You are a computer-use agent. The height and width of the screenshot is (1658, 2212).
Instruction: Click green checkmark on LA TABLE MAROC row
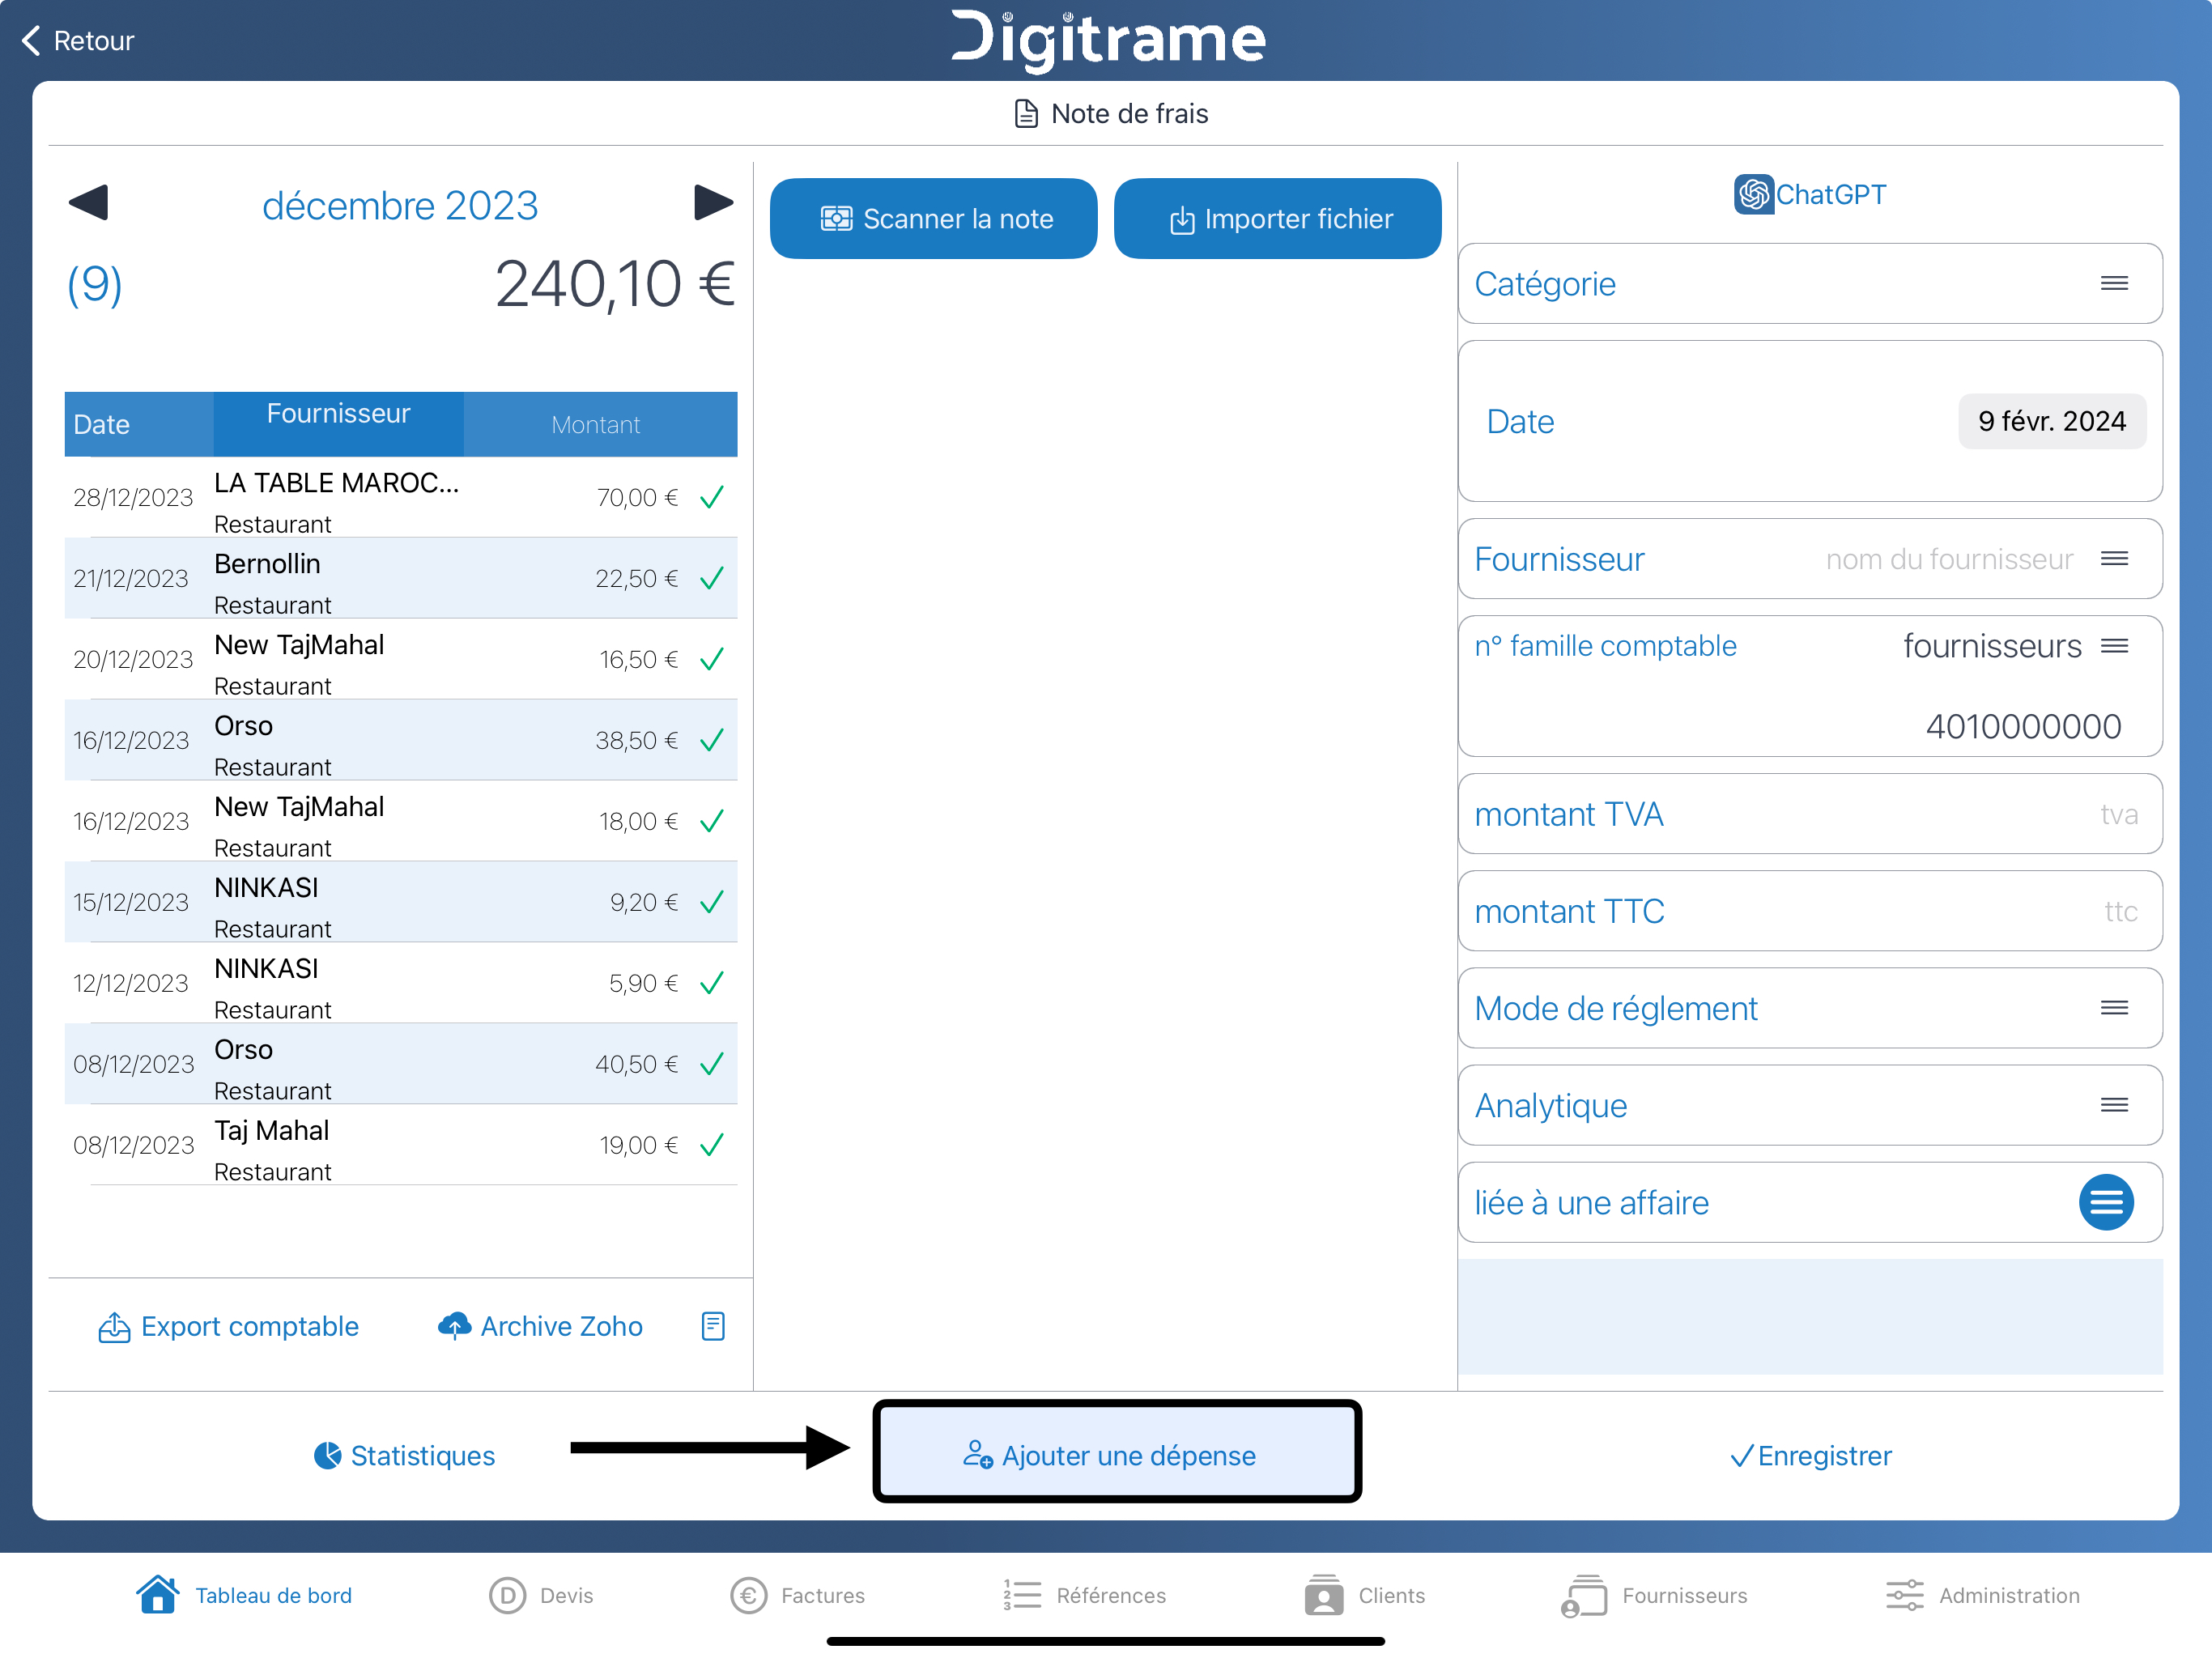[x=712, y=497]
